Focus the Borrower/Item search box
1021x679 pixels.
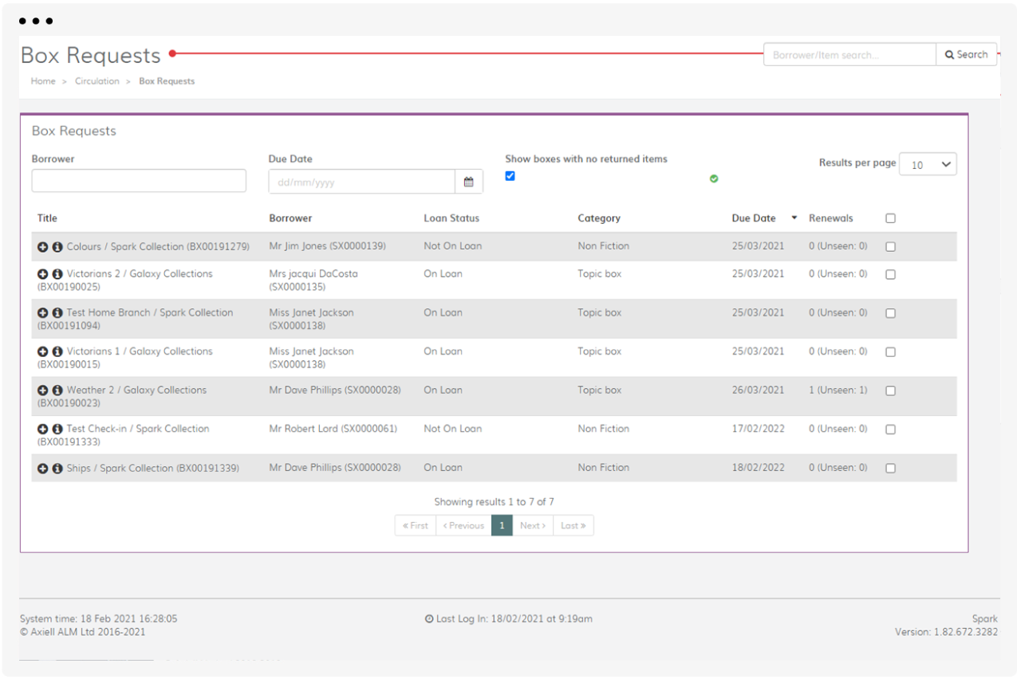(x=849, y=55)
